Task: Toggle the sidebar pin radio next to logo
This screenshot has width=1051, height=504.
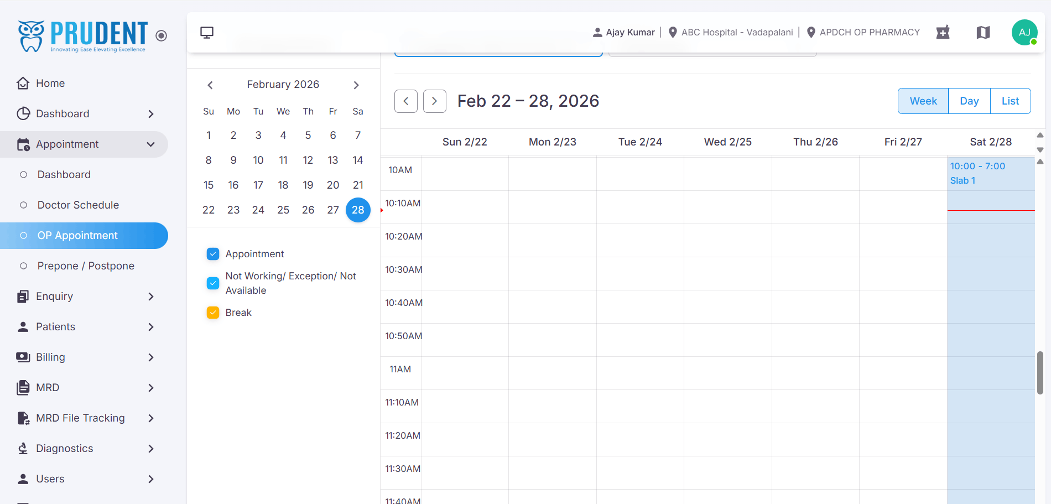Action: click(162, 35)
